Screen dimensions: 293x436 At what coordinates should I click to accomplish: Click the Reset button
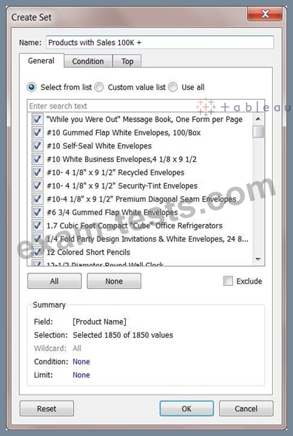coord(47,409)
